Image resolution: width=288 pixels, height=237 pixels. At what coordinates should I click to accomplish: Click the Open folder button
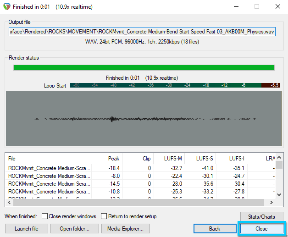click(x=73, y=228)
